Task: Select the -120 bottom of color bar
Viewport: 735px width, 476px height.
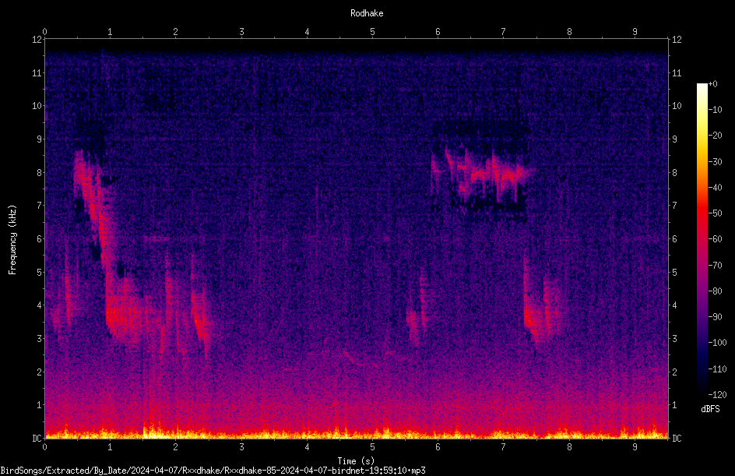Action: tap(717, 394)
